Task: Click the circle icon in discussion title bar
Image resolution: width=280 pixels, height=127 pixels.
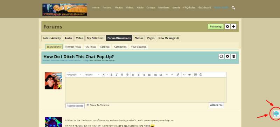Action: tap(221, 56)
